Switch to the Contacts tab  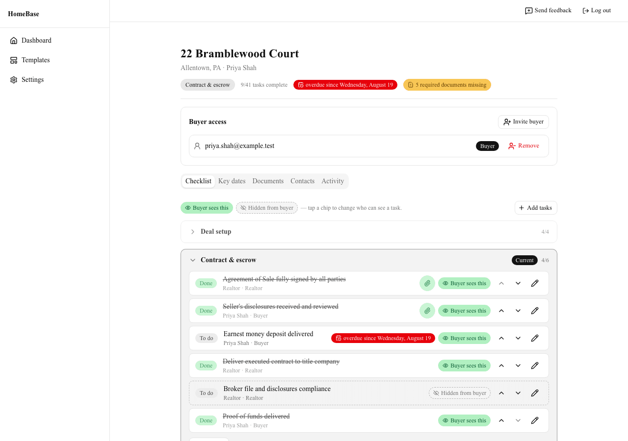(302, 181)
